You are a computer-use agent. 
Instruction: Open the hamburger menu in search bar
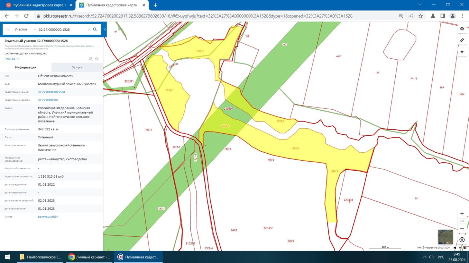(x=8, y=30)
